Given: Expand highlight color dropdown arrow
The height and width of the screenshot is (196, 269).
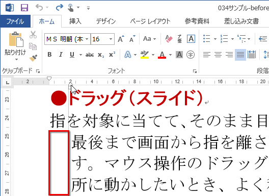Looking at the screenshot, I should 153,55.
